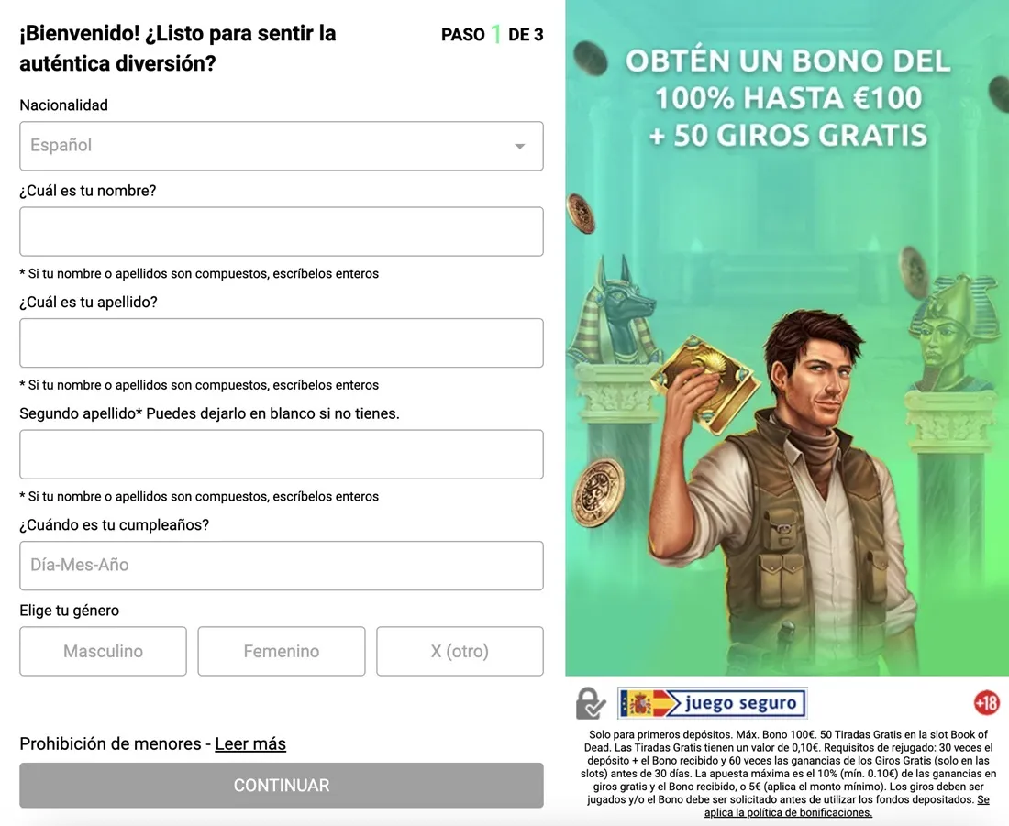Image resolution: width=1009 pixels, height=826 pixels.
Task: Click the CONTINUAR button
Action: (282, 785)
